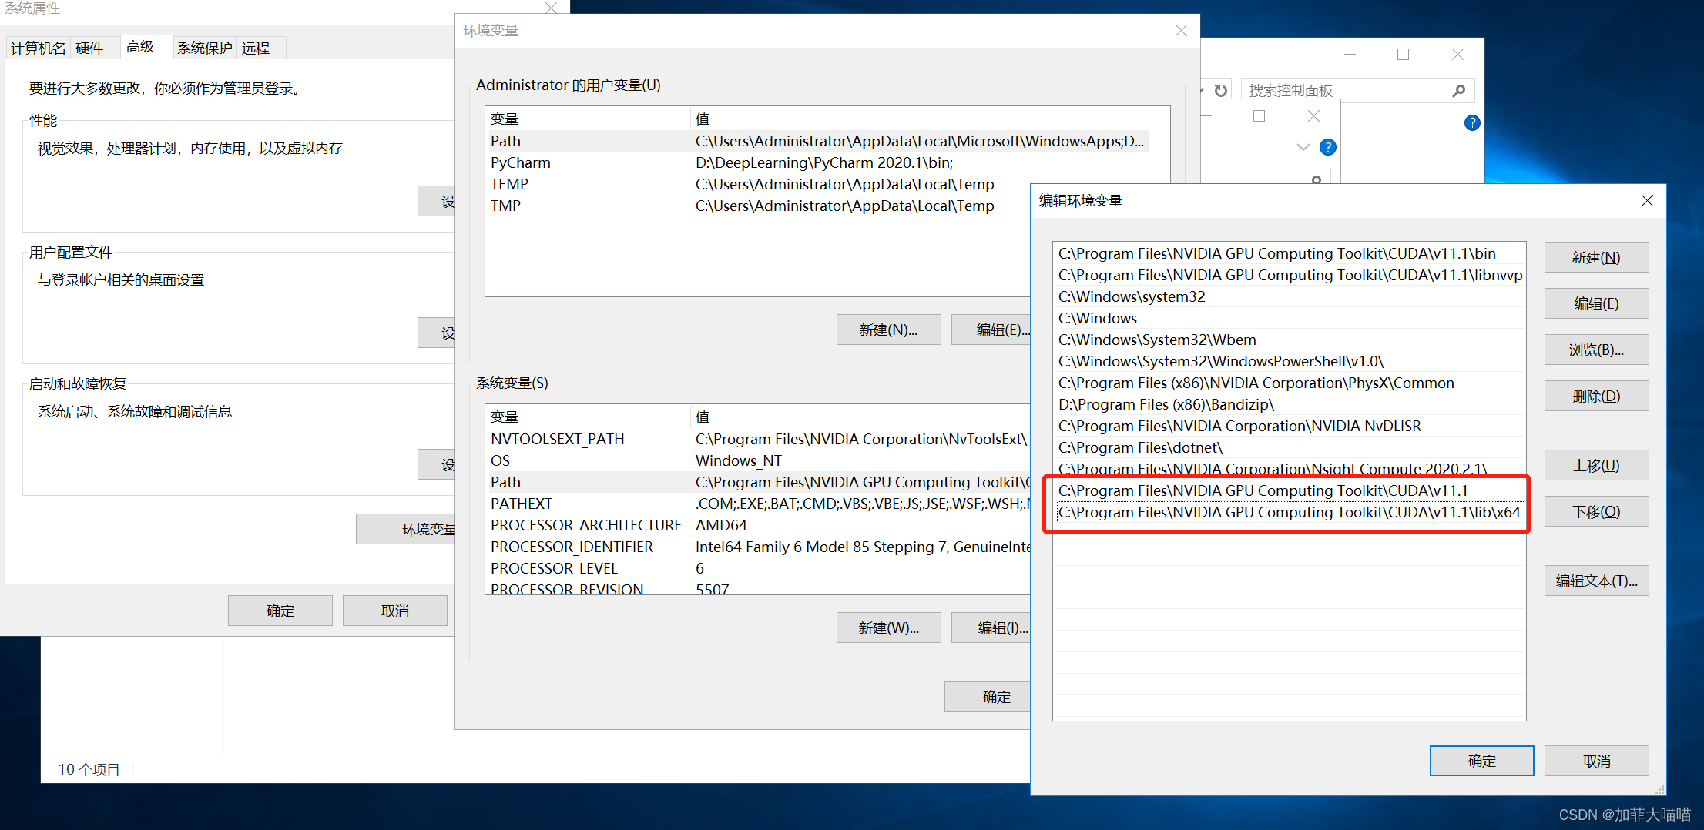Click the upper blue help icon
The image size is (1704, 830).
tap(1472, 122)
